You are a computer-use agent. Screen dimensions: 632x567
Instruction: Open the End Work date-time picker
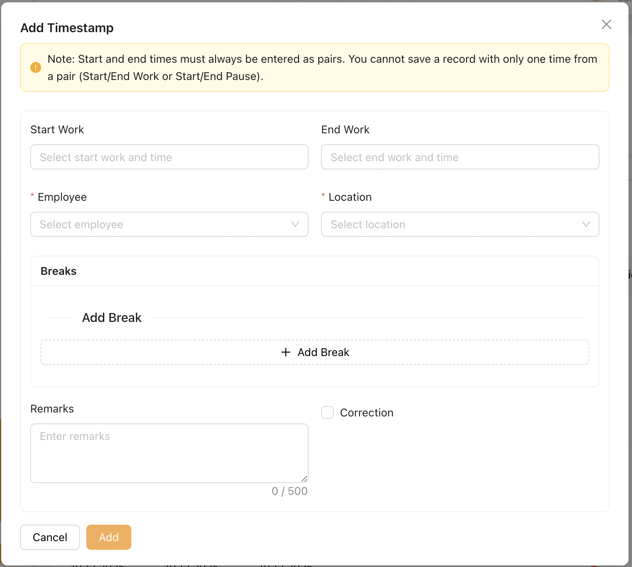[x=460, y=157]
